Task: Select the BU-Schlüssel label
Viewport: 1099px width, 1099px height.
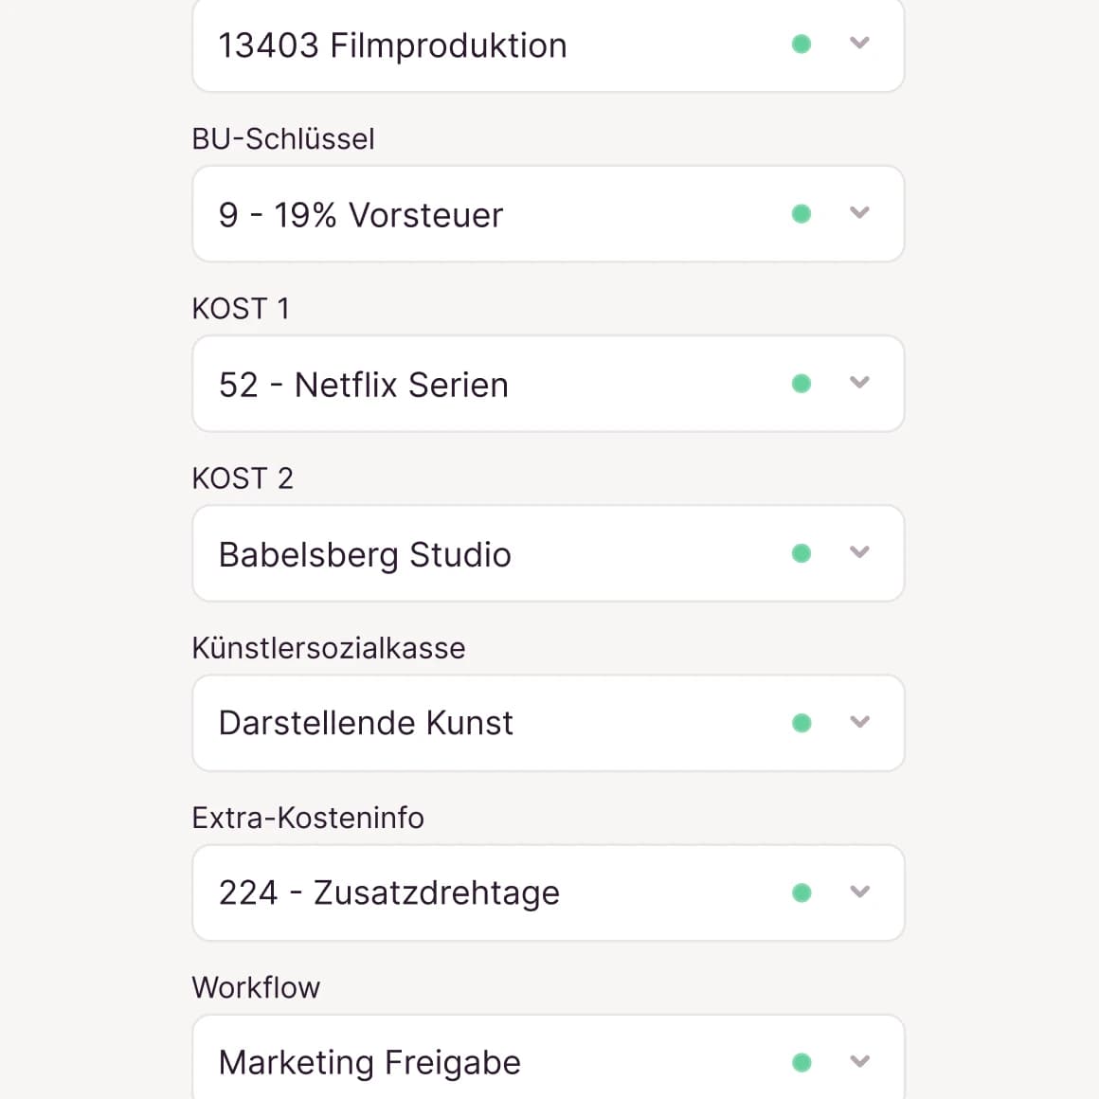Action: tap(283, 138)
